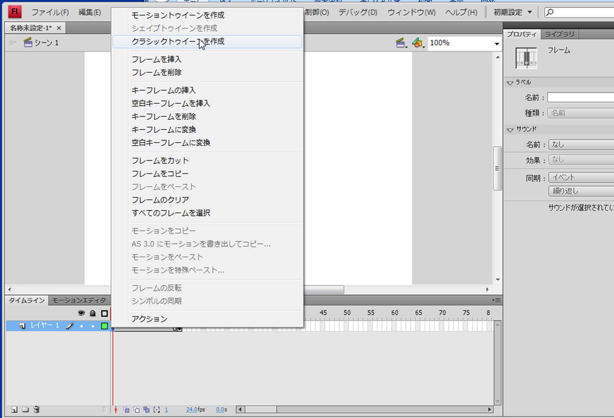Select キーフレームの挿入 in context menu
Viewport: 614px width, 418px height.
point(163,90)
